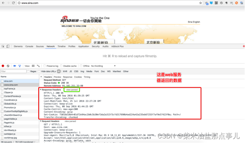Tick the checkbox next to Clipper.js
Viewport: 245px width, 143px height.
tap(2, 93)
